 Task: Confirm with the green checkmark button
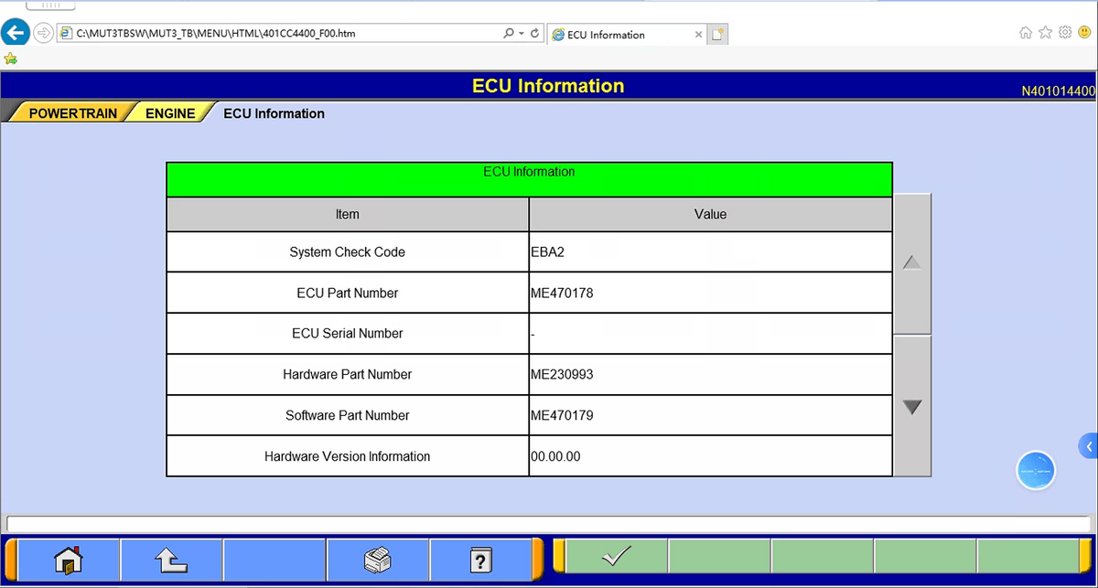coord(617,556)
